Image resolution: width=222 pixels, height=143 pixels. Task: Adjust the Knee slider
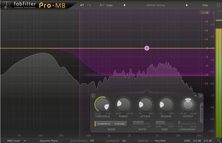[x=165, y=123]
